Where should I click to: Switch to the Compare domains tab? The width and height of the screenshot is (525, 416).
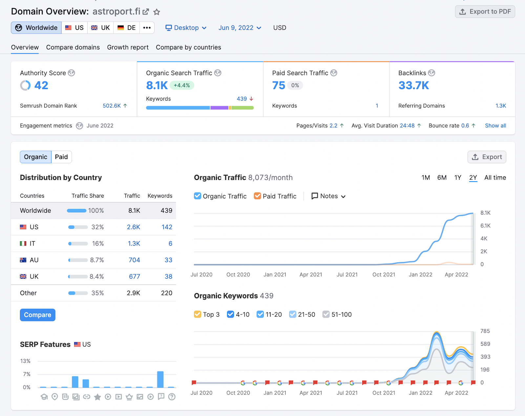73,47
